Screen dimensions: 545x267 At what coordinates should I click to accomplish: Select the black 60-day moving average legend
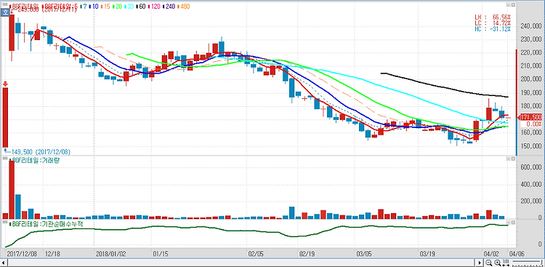[141, 7]
